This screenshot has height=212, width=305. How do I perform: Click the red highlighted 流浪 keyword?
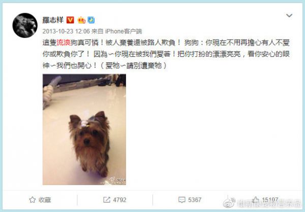click(64, 43)
